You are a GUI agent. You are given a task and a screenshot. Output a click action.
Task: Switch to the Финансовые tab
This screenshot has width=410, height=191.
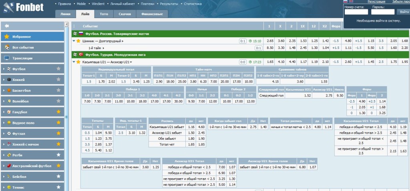click(x=152, y=14)
